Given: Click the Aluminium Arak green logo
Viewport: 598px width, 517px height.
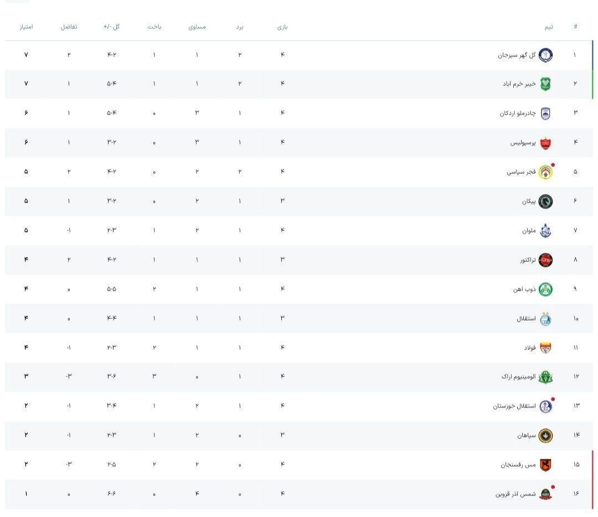Looking at the screenshot, I should coord(545,377).
